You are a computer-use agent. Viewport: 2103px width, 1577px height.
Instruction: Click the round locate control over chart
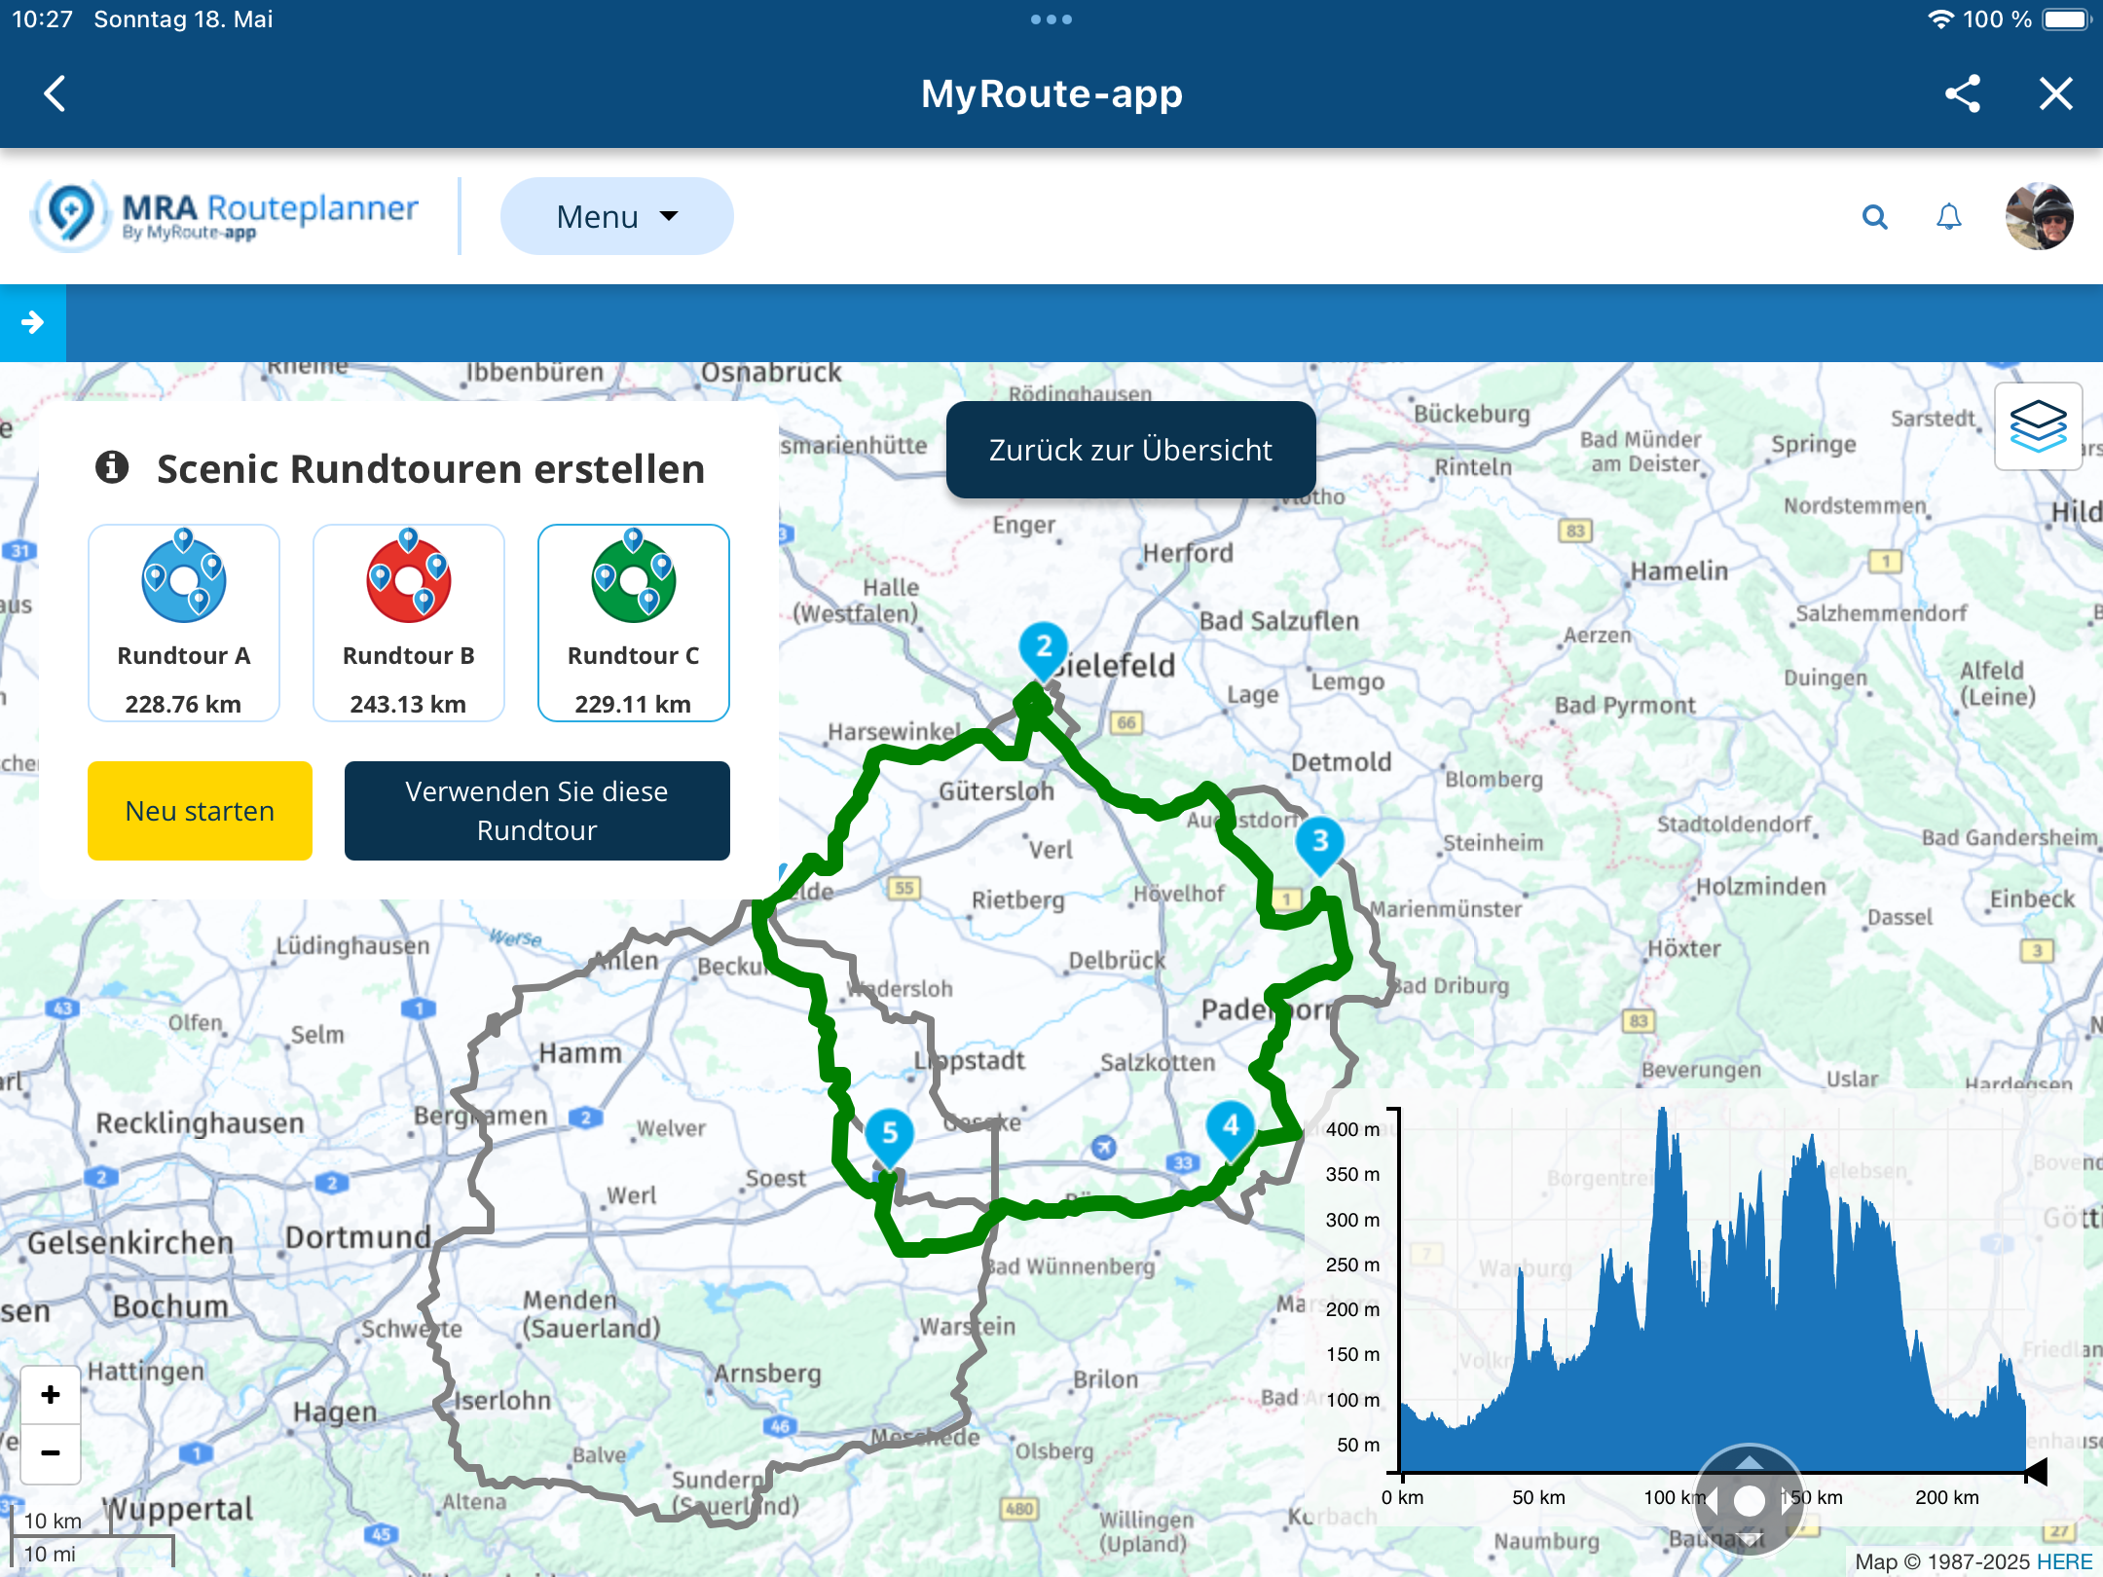tap(1749, 1500)
